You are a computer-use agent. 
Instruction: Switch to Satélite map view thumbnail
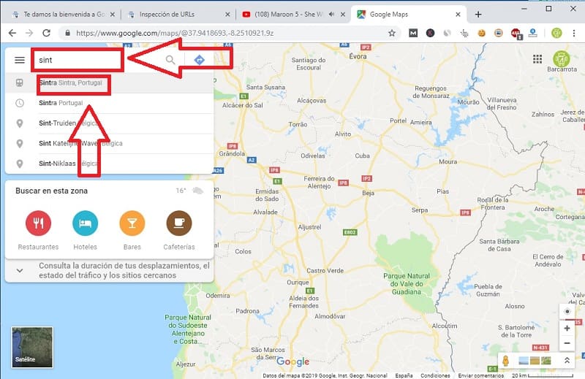click(32, 347)
